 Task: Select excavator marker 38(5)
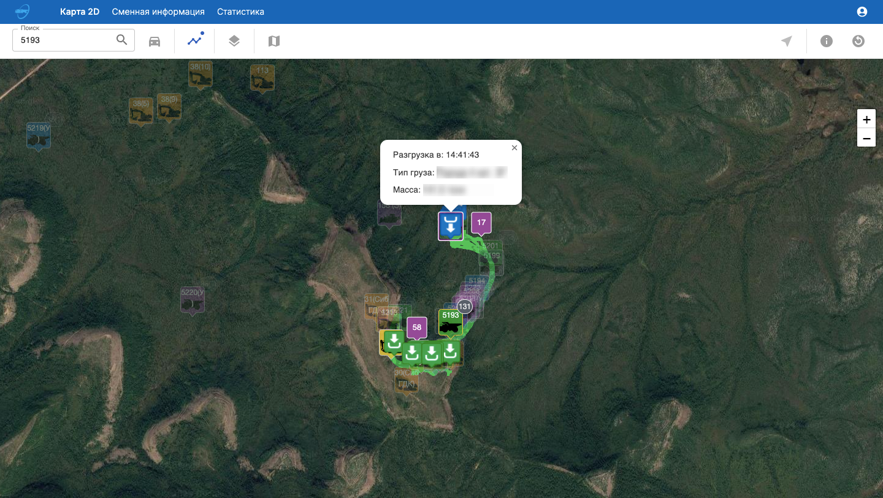(x=141, y=112)
